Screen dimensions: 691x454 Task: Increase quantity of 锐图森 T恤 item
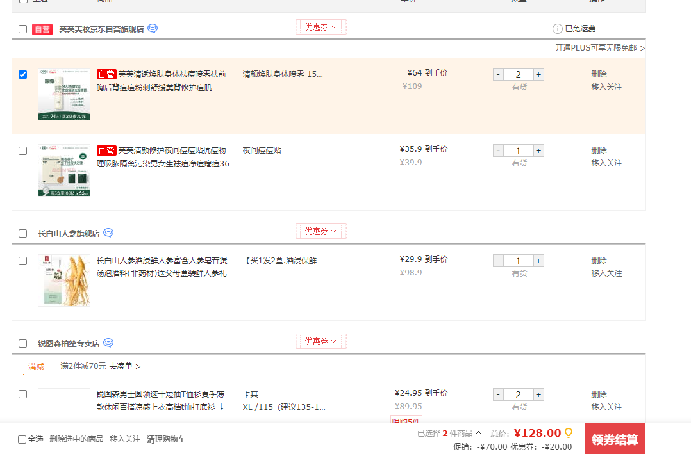(x=538, y=394)
